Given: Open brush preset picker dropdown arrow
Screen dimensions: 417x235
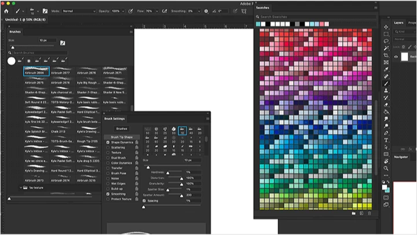Looking at the screenshot, I should [x=38, y=11].
